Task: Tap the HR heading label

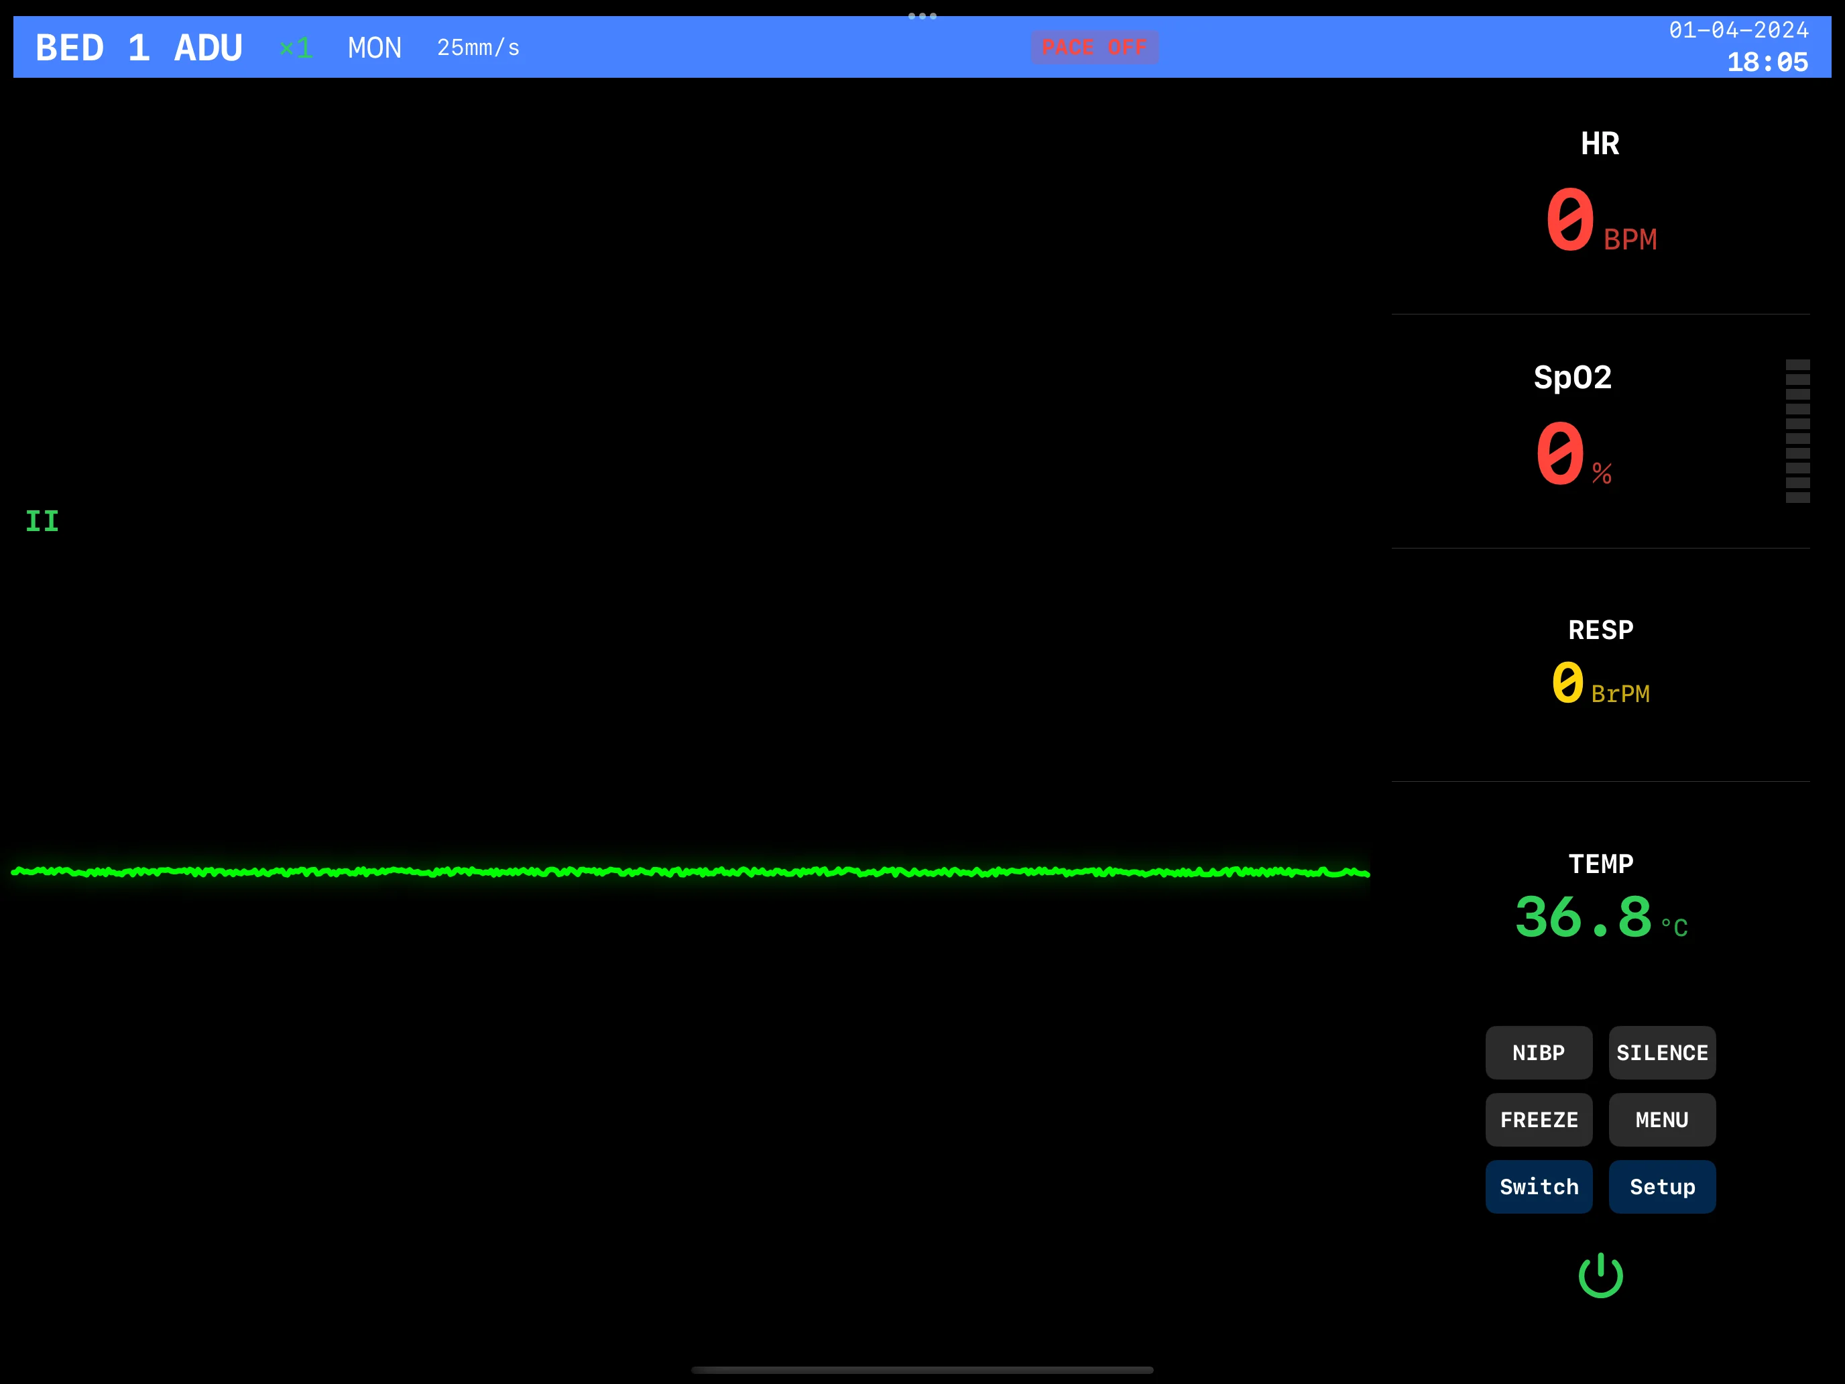Action: pos(1600,143)
